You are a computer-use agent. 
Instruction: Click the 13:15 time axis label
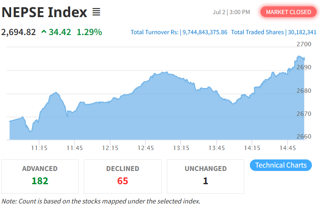click(181, 148)
